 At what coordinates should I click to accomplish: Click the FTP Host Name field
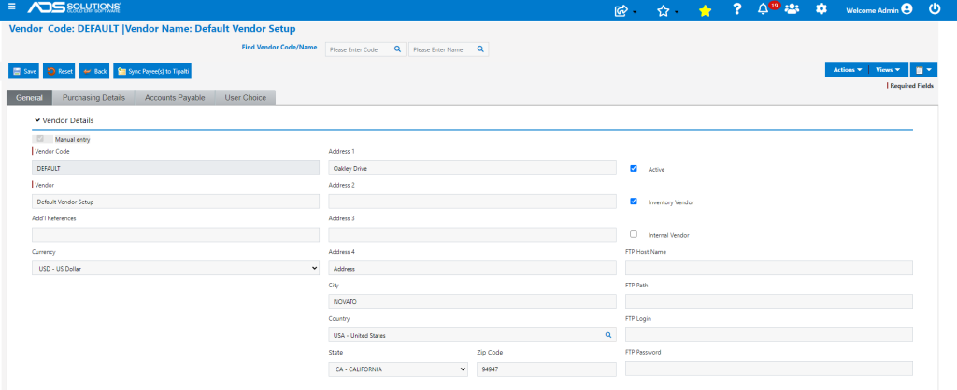coord(769,268)
